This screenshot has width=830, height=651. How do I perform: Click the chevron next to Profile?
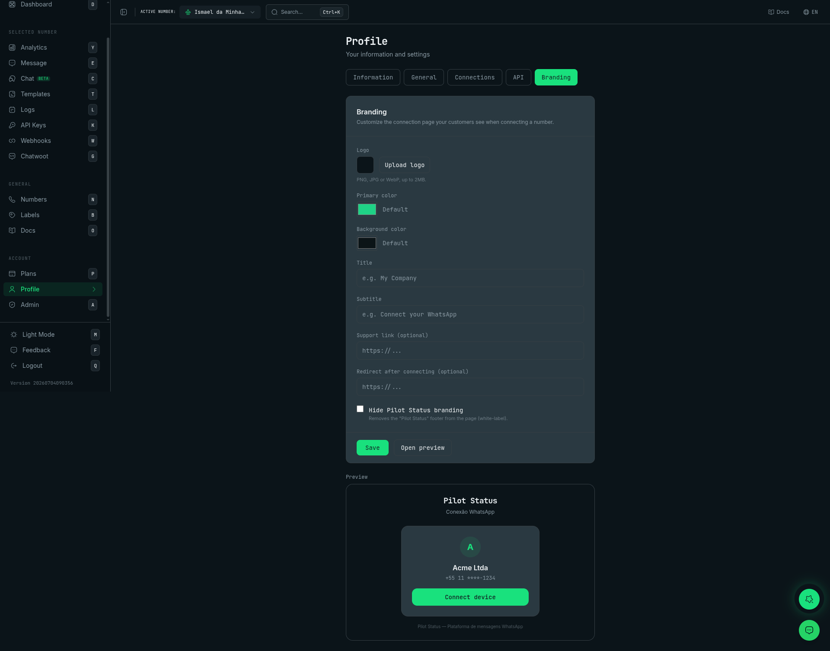[x=94, y=289]
